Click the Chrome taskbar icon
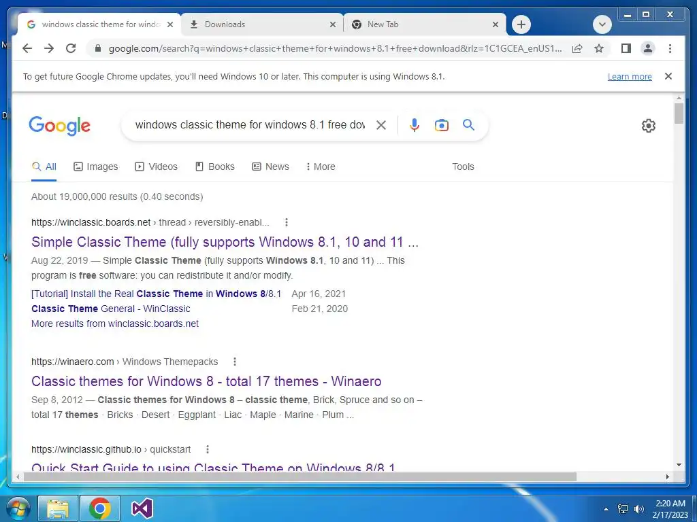 click(99, 508)
